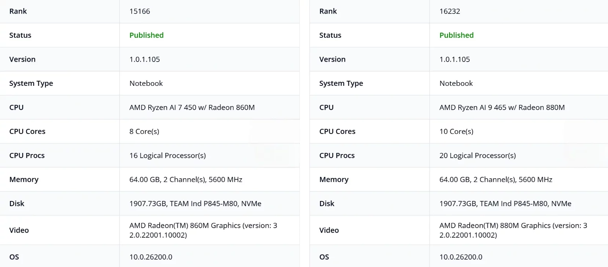
Task: Click the Video label beside Radeon 880M Graphics
Action: click(x=329, y=230)
